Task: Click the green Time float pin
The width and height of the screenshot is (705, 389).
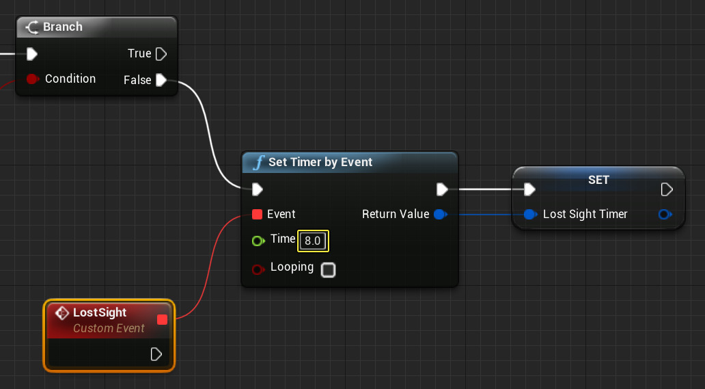Action: (258, 241)
